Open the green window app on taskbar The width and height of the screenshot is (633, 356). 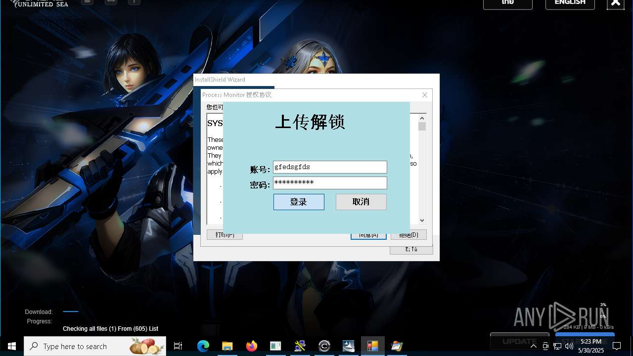275,346
